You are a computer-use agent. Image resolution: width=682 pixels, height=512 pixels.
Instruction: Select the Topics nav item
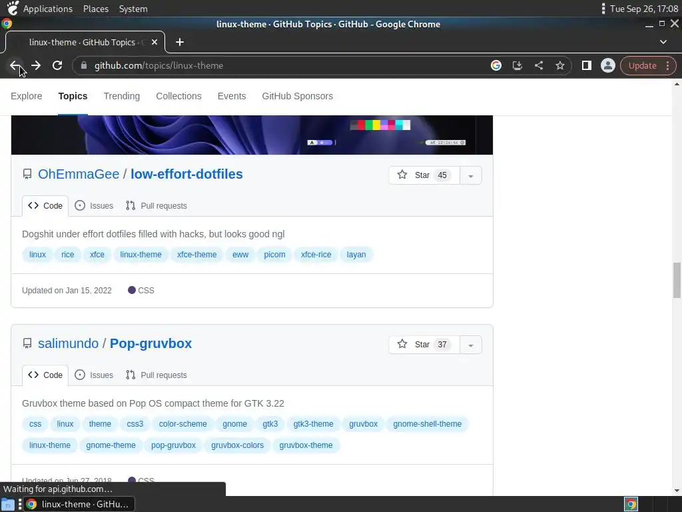[73, 96]
